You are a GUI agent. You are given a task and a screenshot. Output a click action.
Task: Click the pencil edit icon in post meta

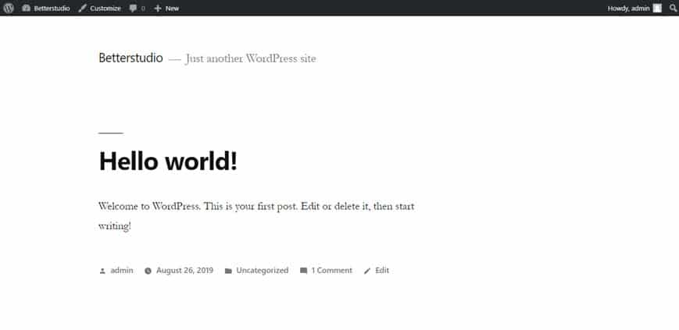point(367,271)
